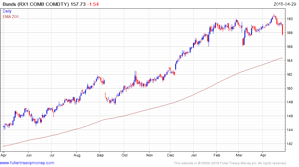Click the www.fullertreacymoney.com link

click(27, 163)
